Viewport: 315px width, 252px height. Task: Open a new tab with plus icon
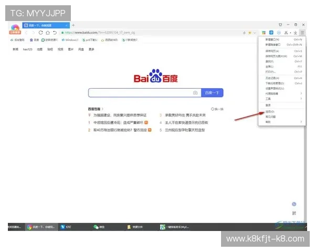(x=73, y=25)
